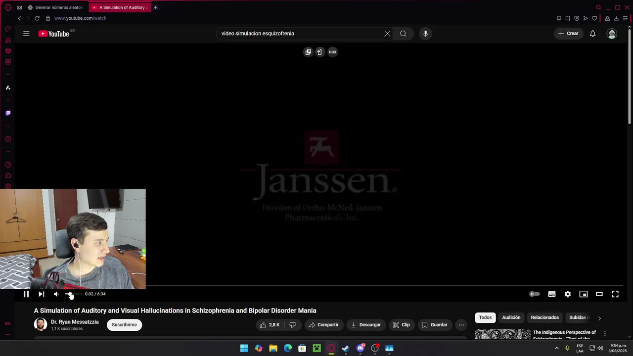Go back in browser history

(19, 18)
